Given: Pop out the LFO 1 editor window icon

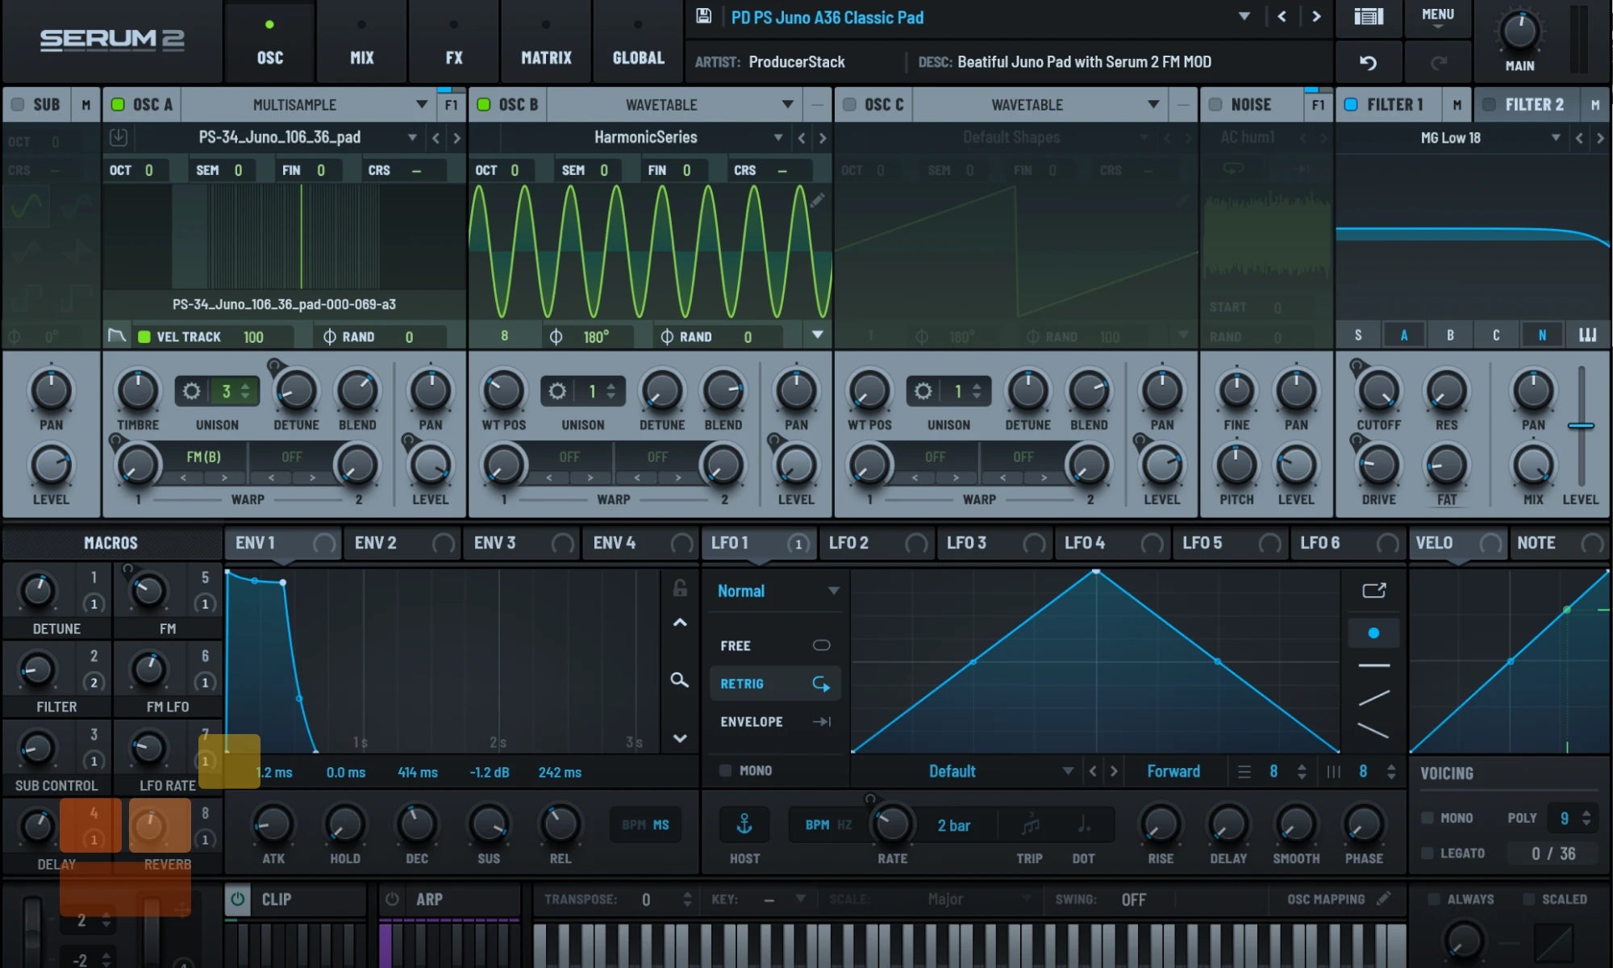Looking at the screenshot, I should [1373, 590].
